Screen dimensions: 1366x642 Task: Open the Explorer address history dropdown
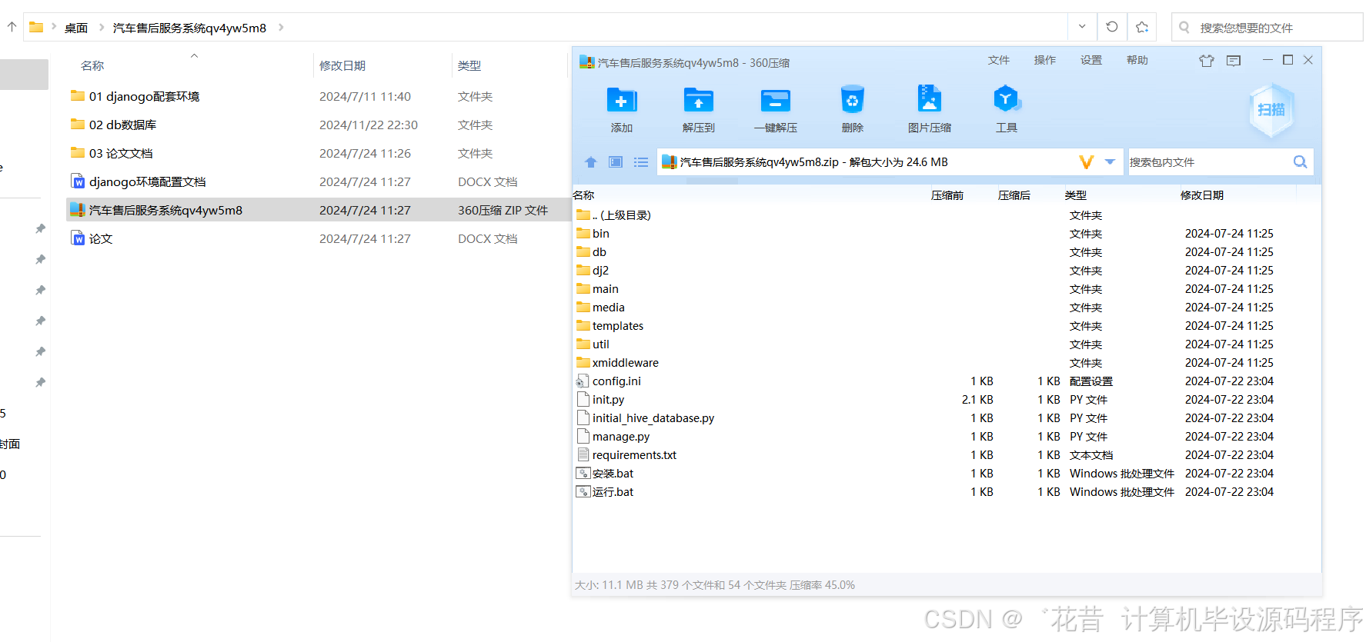pyautogui.click(x=1082, y=27)
